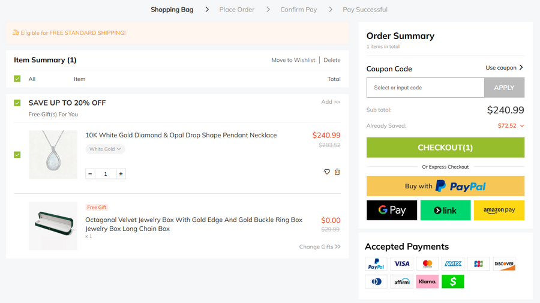Toggle the necklace item checkbox

17,154
